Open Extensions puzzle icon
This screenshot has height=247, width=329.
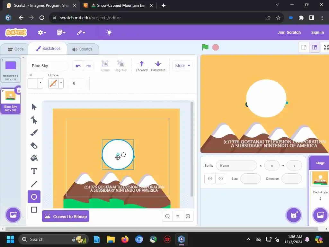(x=301, y=18)
